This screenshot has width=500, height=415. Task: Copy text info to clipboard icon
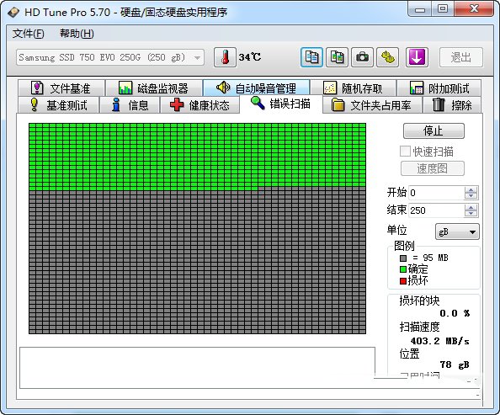click(311, 57)
